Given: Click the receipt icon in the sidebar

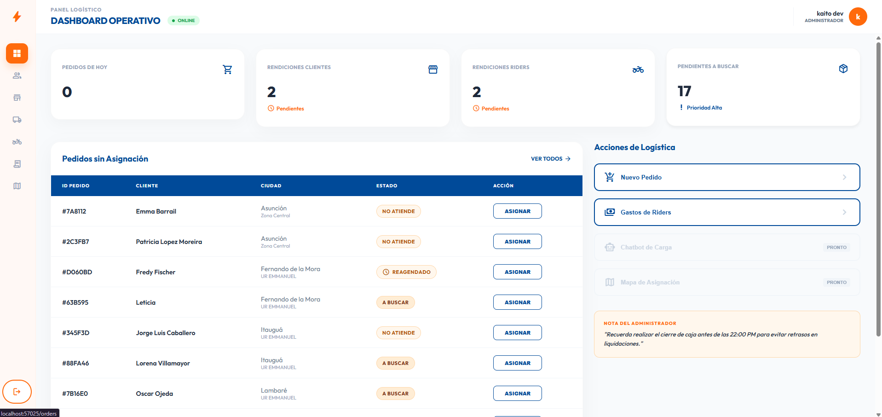Looking at the screenshot, I should pyautogui.click(x=17, y=164).
